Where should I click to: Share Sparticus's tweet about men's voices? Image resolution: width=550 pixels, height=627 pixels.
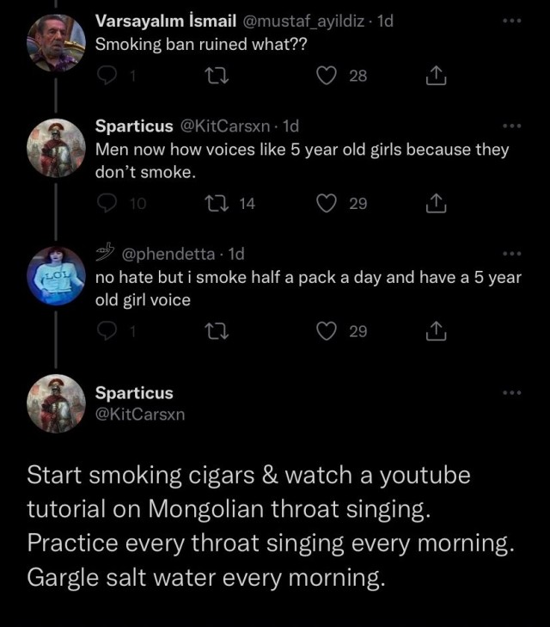coord(436,204)
